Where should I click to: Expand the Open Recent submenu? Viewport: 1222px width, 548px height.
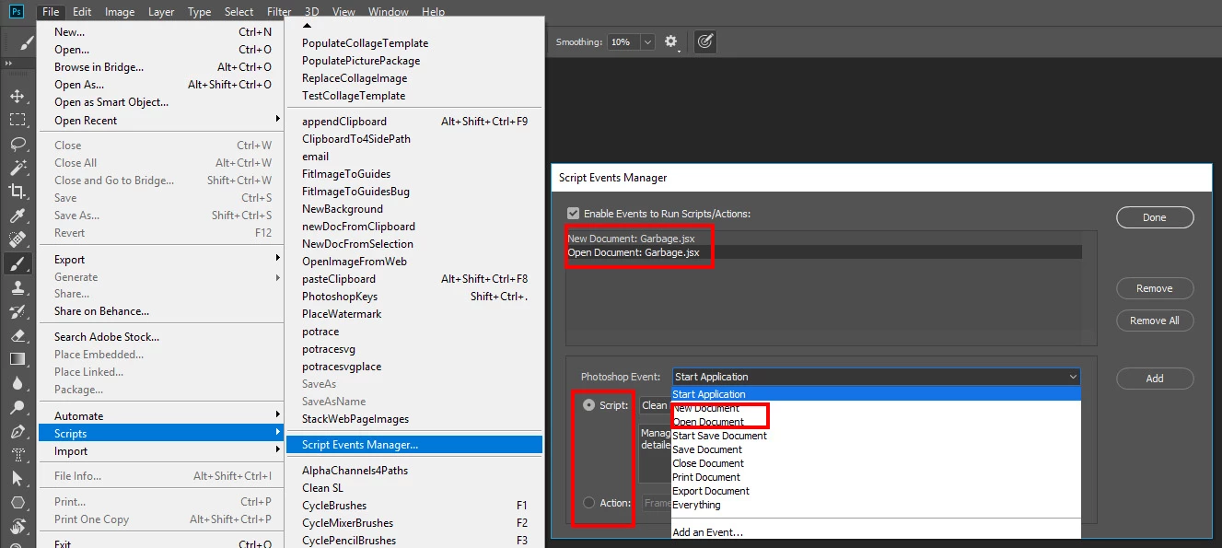[x=168, y=121]
